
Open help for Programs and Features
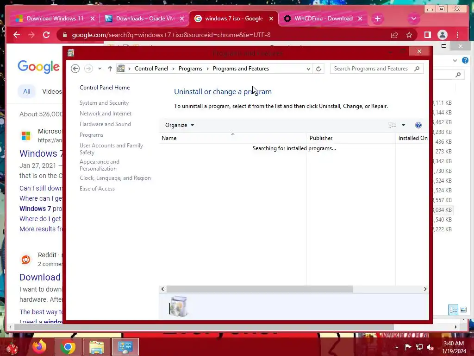[418, 125]
